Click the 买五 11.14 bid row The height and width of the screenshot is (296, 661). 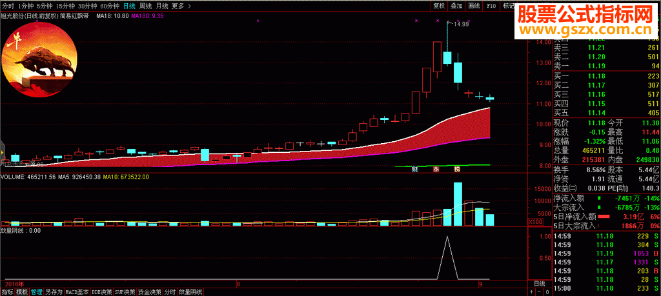coord(605,112)
